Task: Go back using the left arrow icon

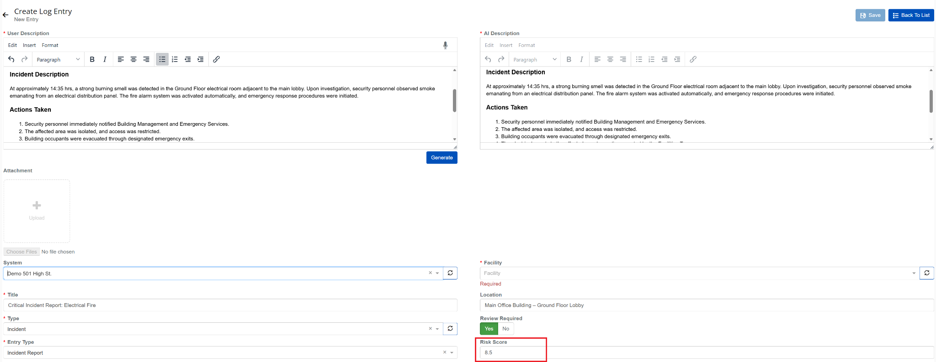Action: click(5, 15)
